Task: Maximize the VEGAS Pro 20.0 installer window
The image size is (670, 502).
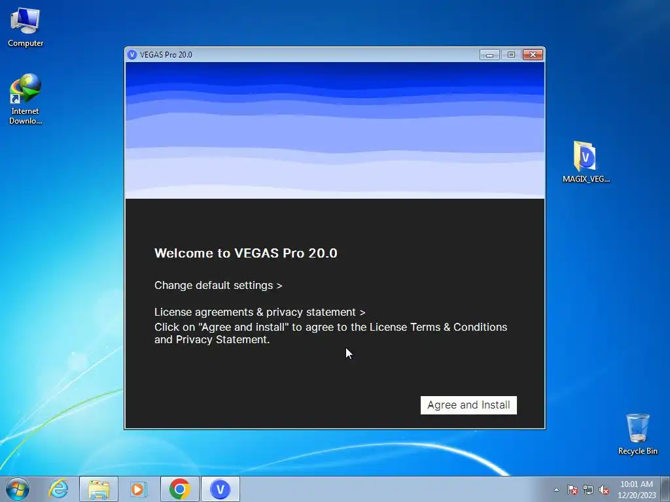Action: click(511, 55)
